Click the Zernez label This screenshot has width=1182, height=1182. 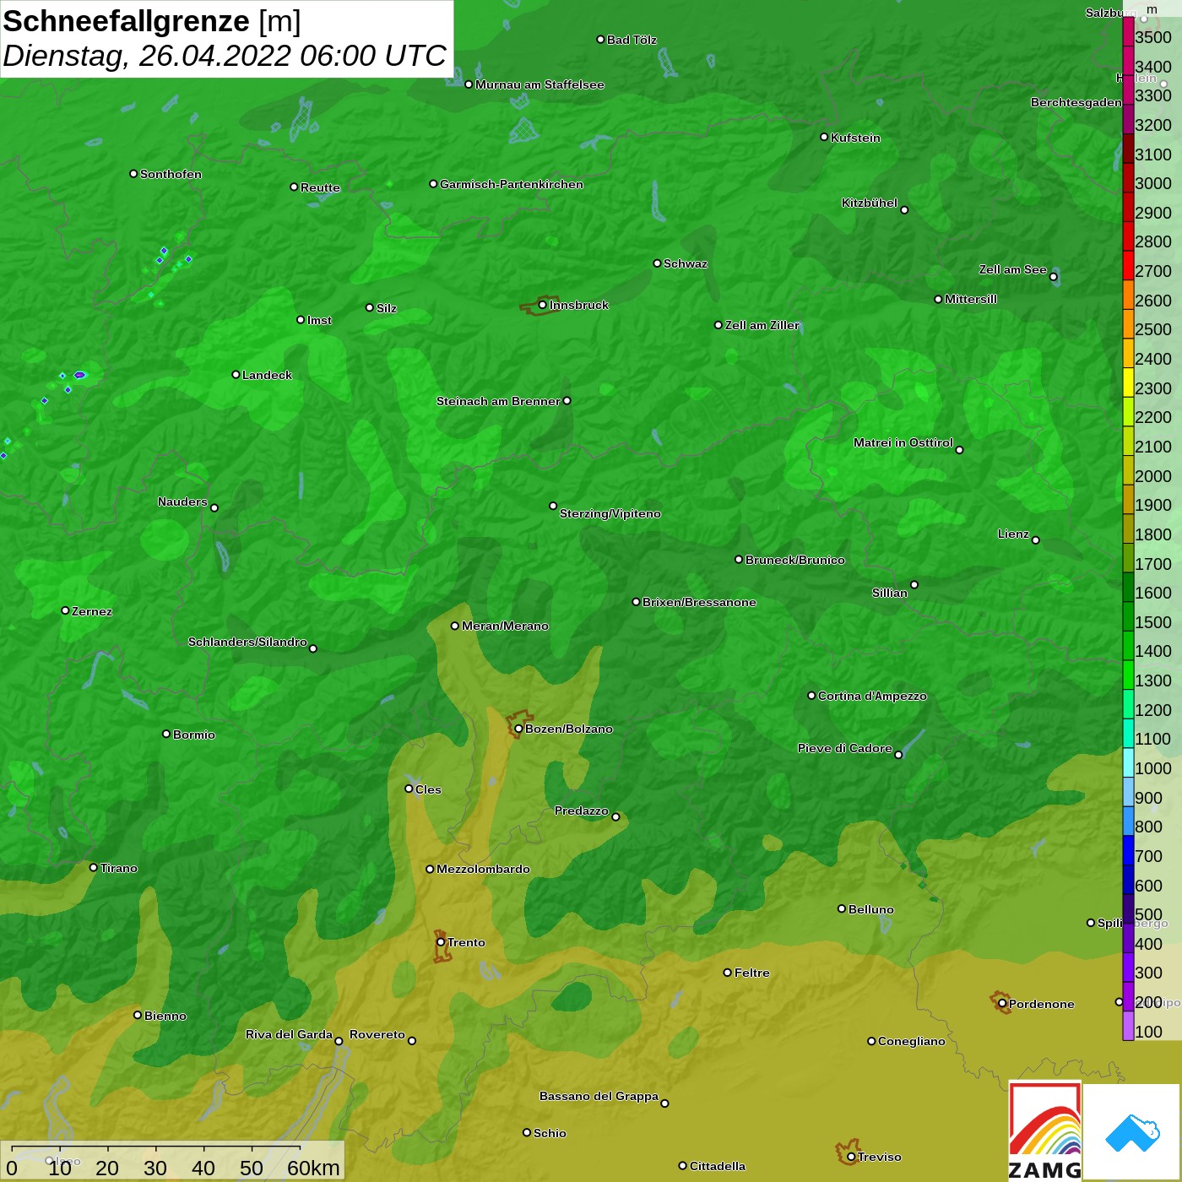pos(91,611)
